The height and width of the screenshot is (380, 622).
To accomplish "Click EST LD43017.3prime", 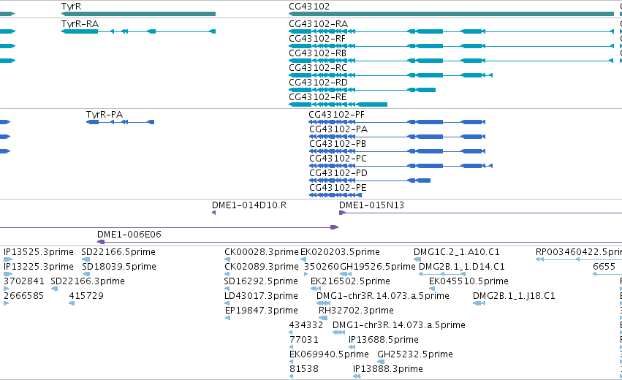I will [x=261, y=296].
